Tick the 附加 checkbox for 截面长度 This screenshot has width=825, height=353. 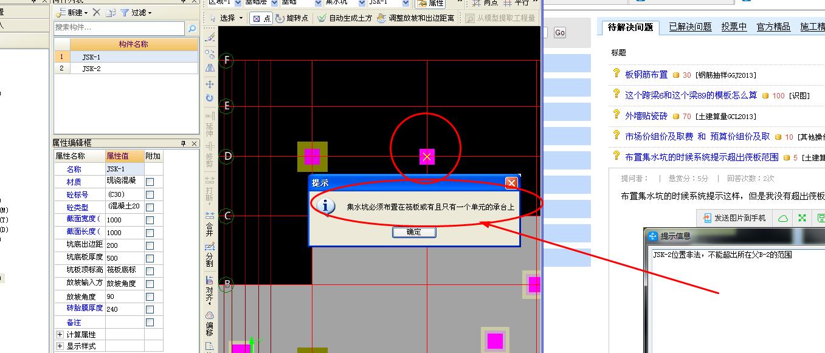pyautogui.click(x=150, y=232)
